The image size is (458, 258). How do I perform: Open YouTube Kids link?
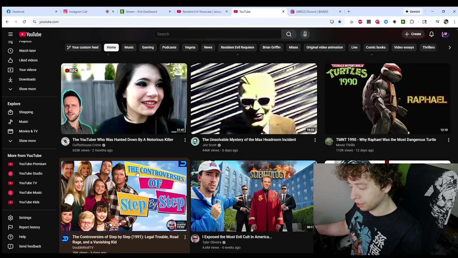point(29,202)
